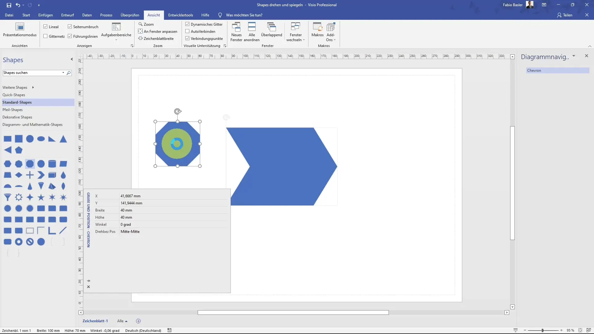The width and height of the screenshot is (594, 334).
Task: Open the Anzeigen group dialog launcher
Action: click(132, 46)
